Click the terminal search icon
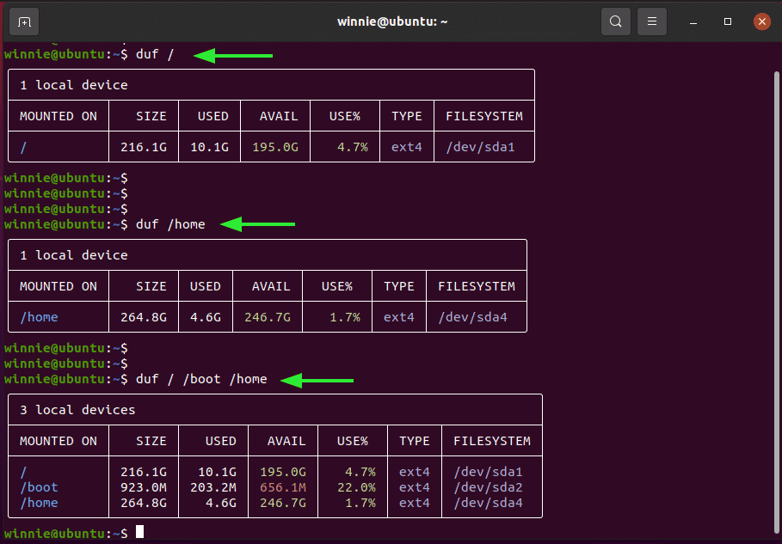The image size is (782, 544). pos(615,21)
